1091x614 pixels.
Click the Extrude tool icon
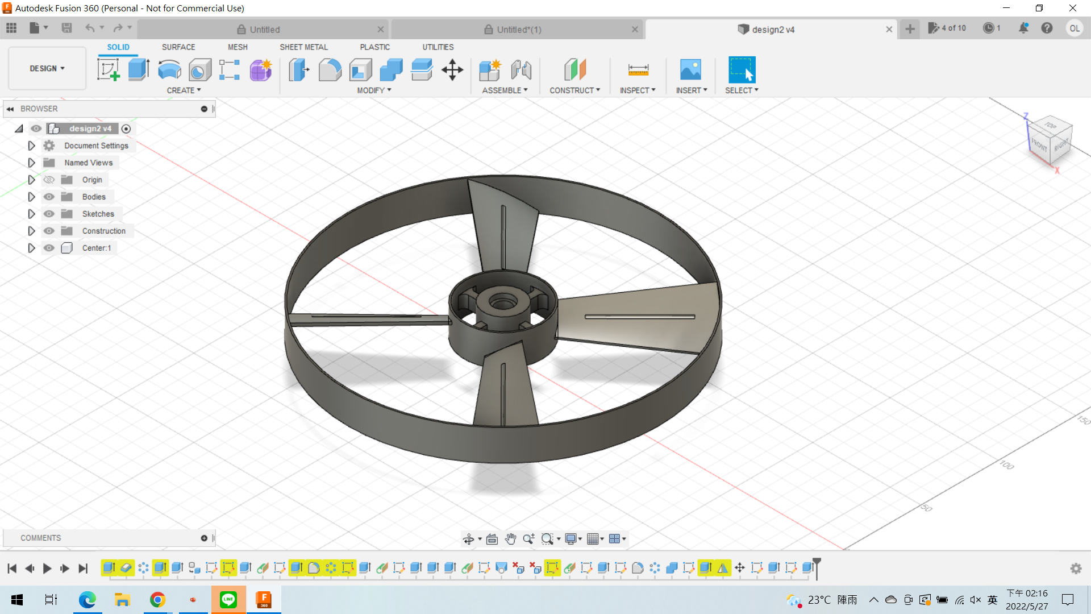139,70
